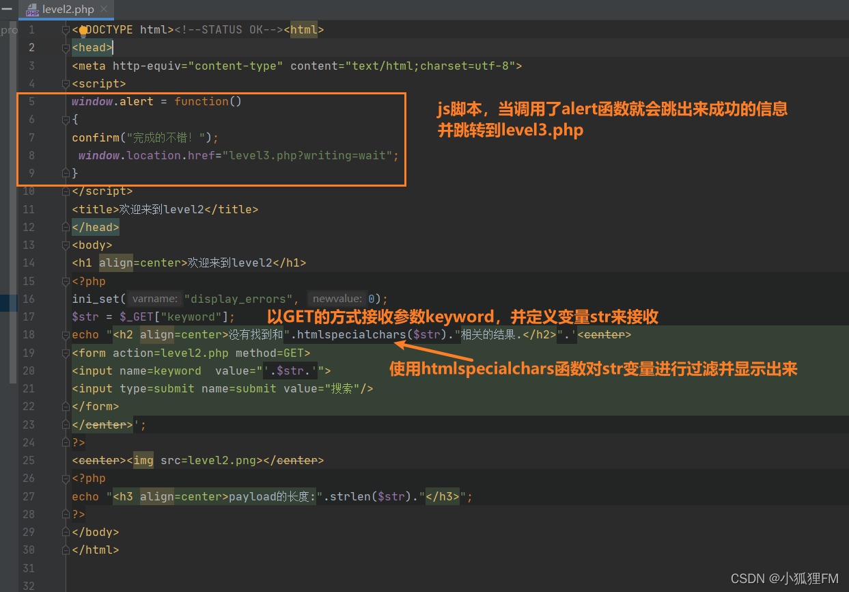The height and width of the screenshot is (592, 849).
Task: Collapse the <script> block at line 4
Action: point(66,83)
